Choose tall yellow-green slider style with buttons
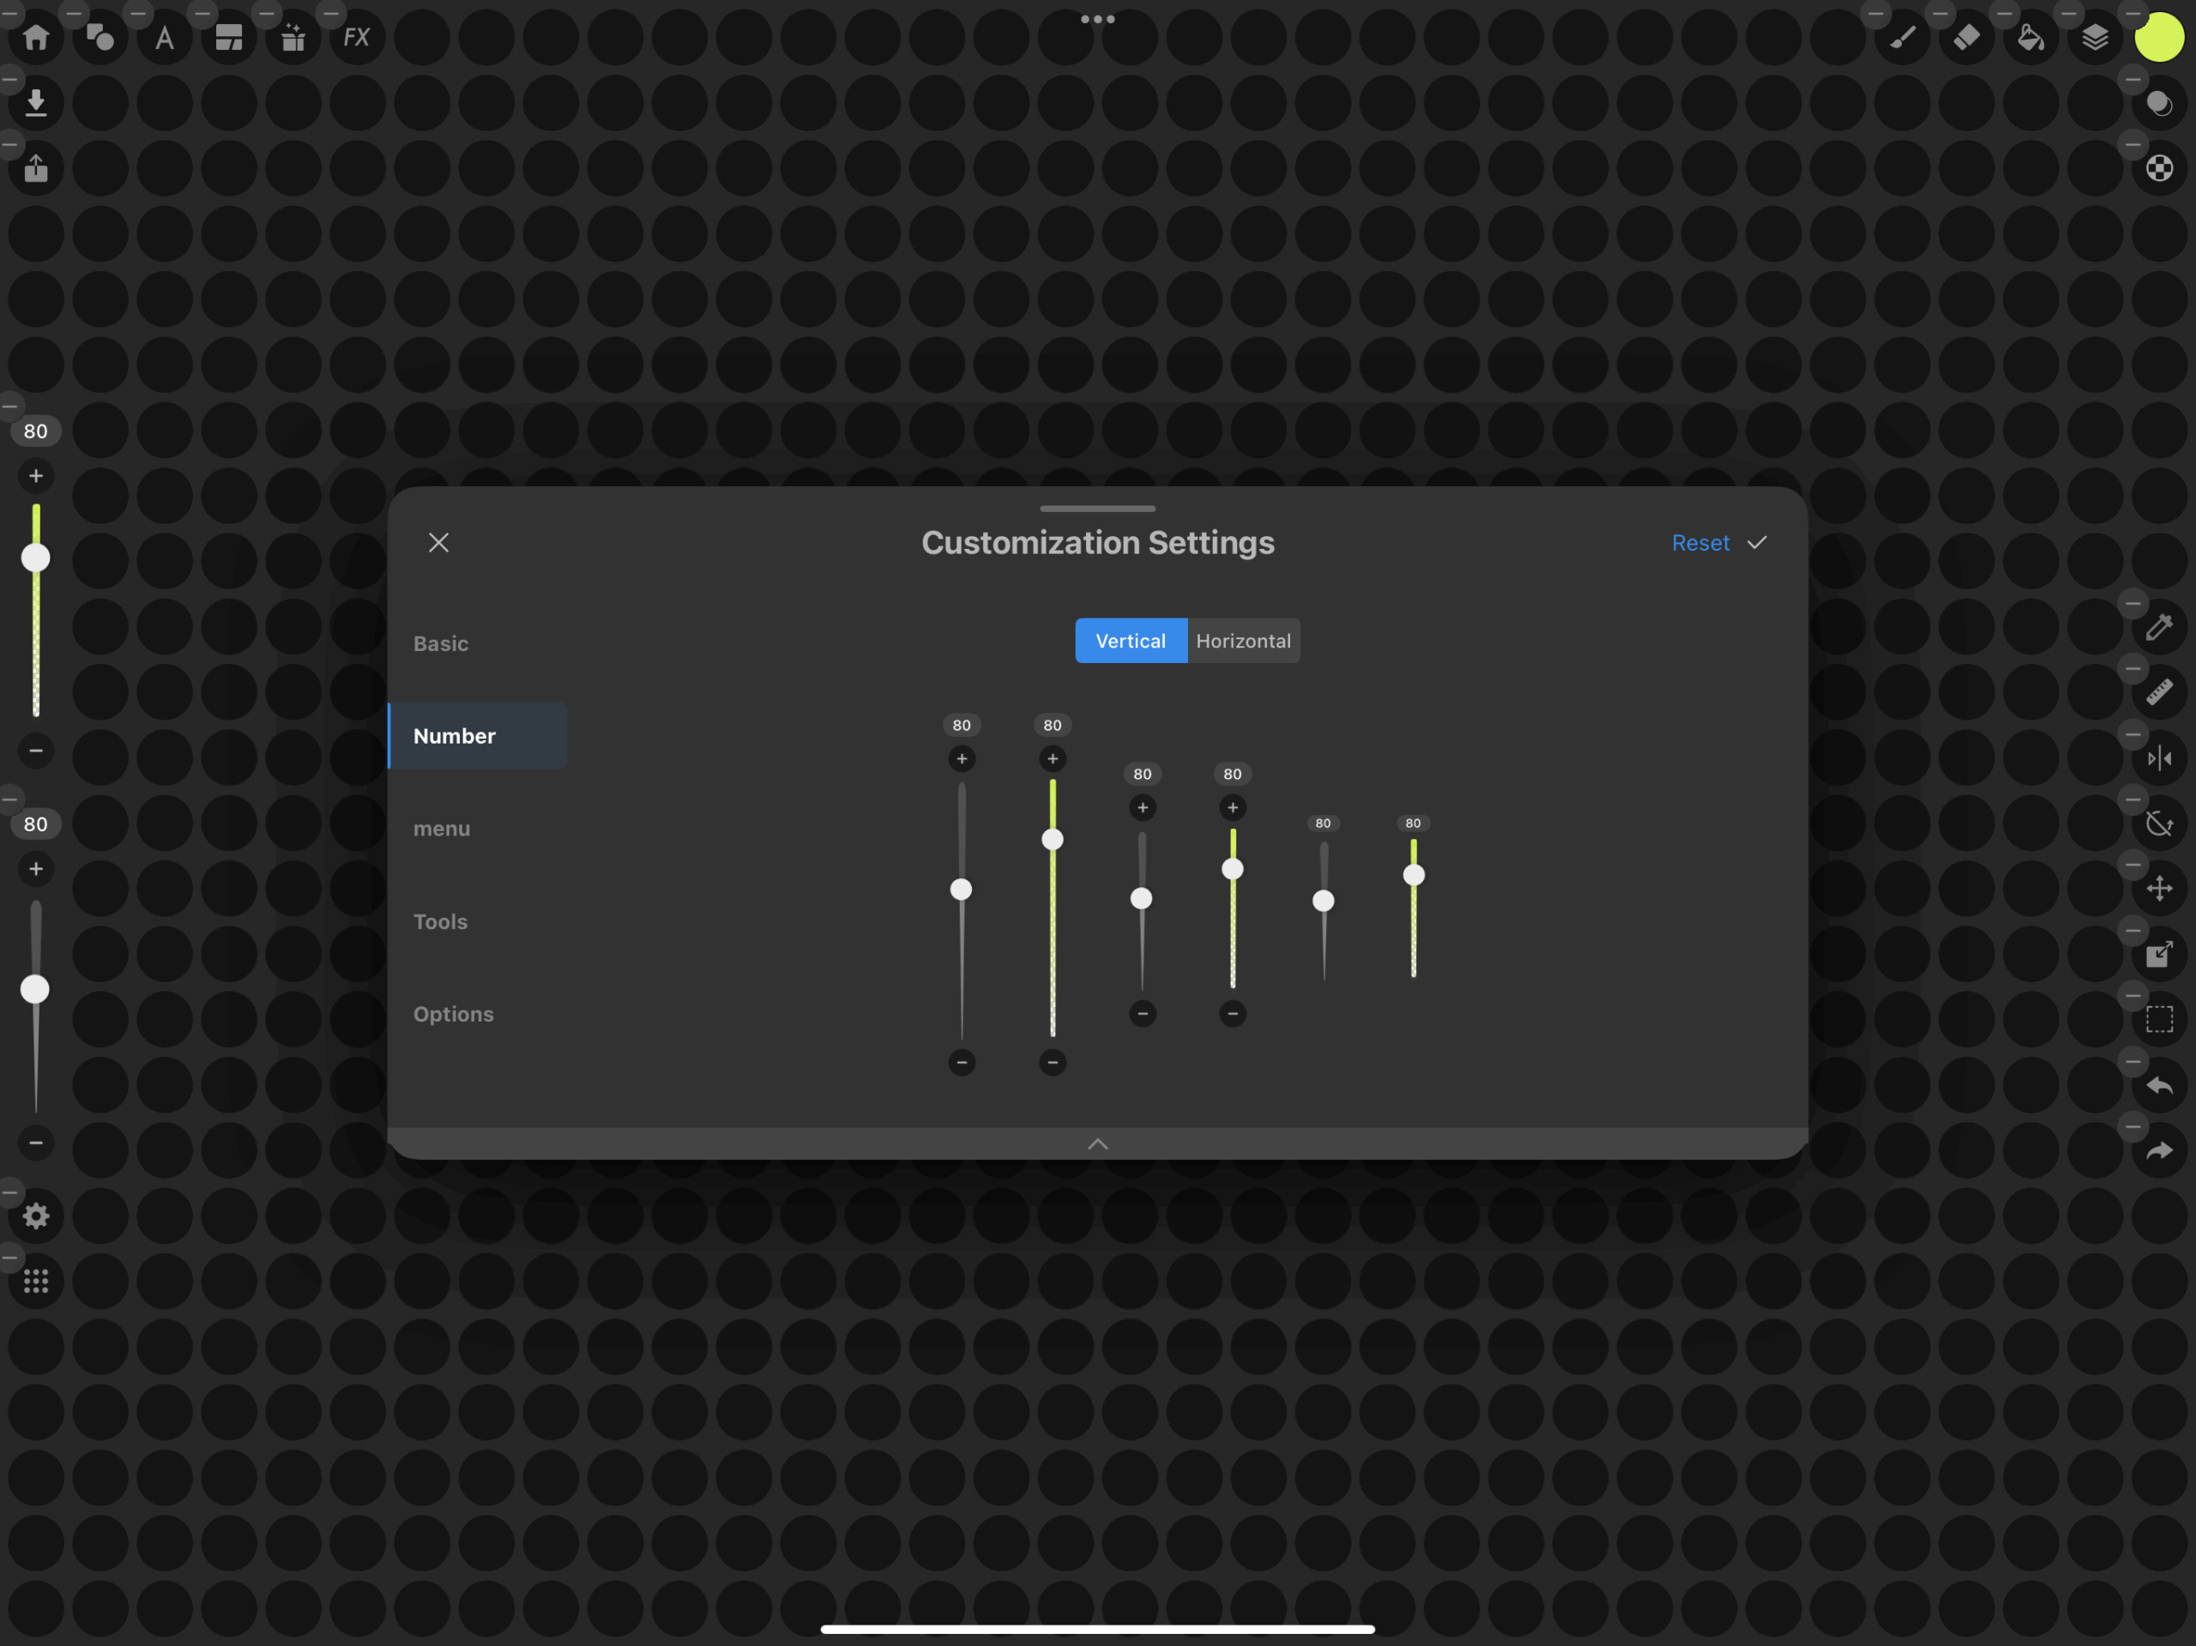 [x=1053, y=894]
